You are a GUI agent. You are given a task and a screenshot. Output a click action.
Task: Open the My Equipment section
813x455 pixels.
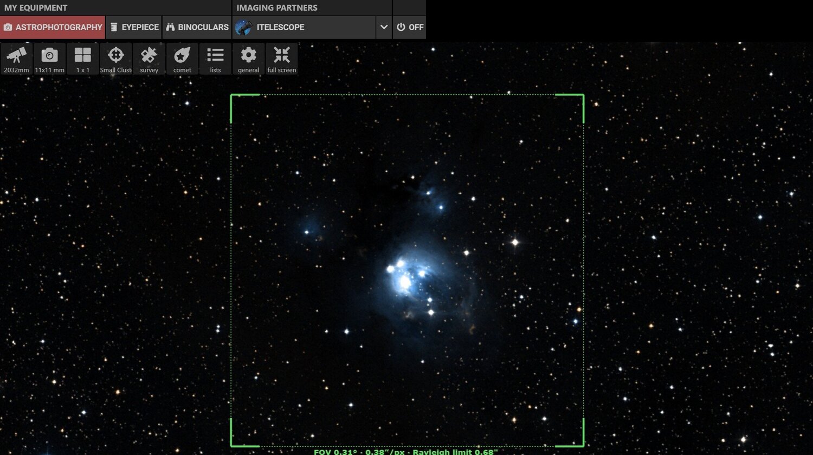point(35,8)
